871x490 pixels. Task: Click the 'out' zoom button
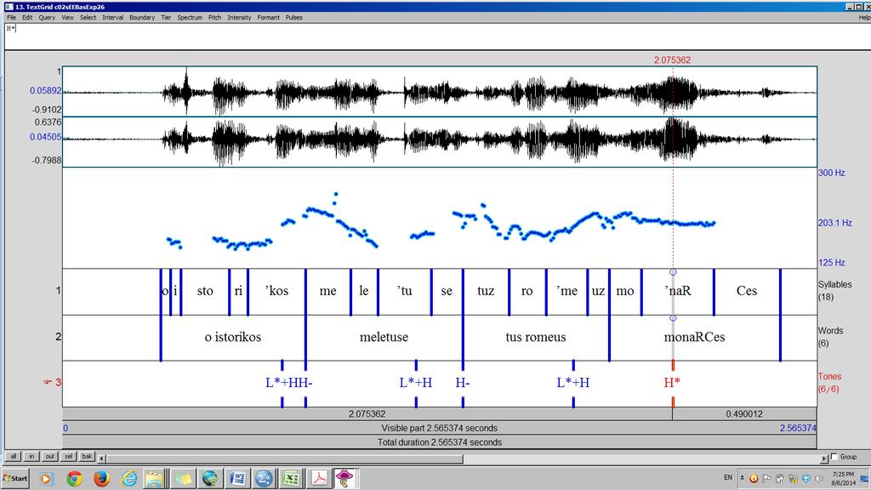tap(50, 457)
